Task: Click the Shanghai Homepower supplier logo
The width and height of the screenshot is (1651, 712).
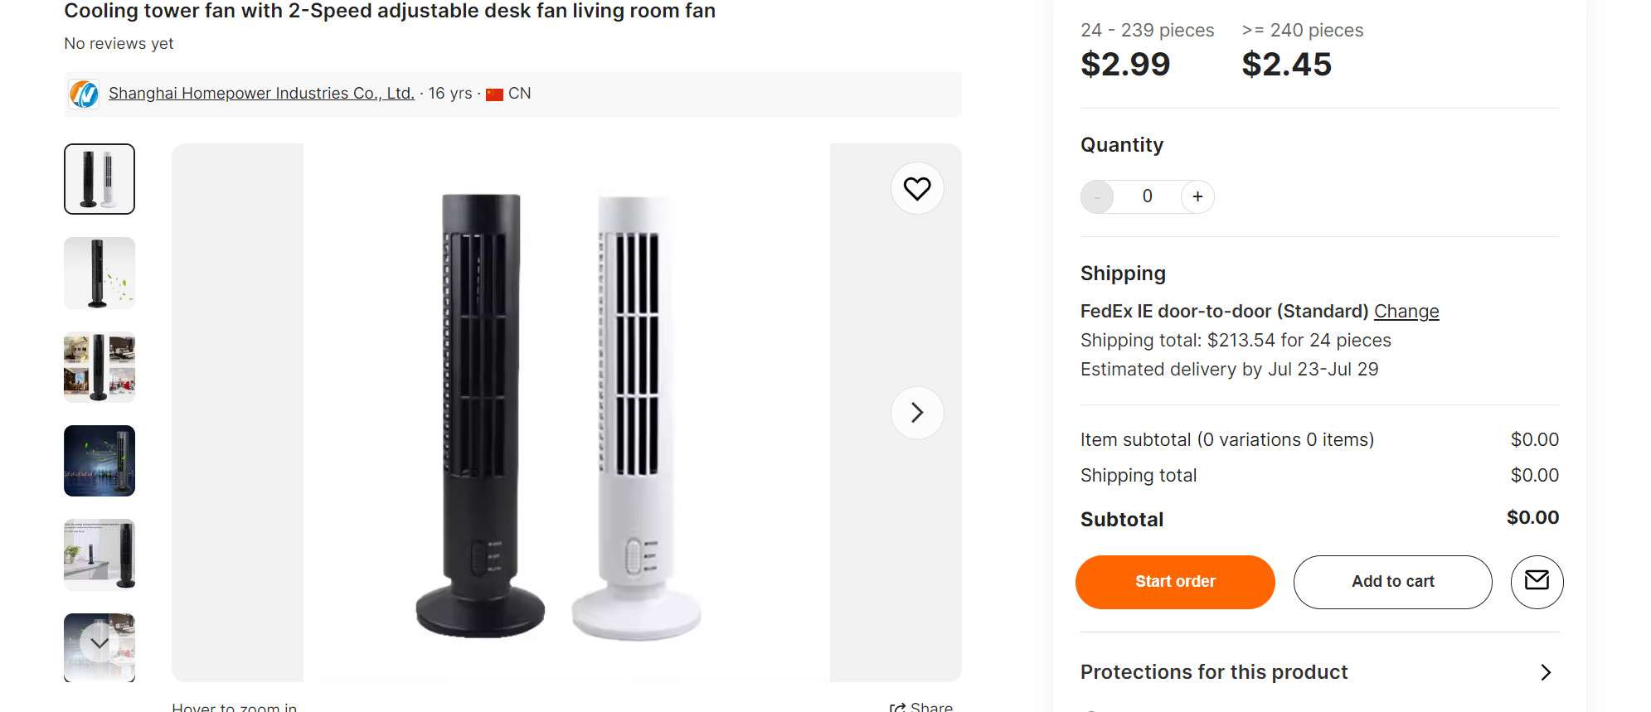Action: click(83, 94)
